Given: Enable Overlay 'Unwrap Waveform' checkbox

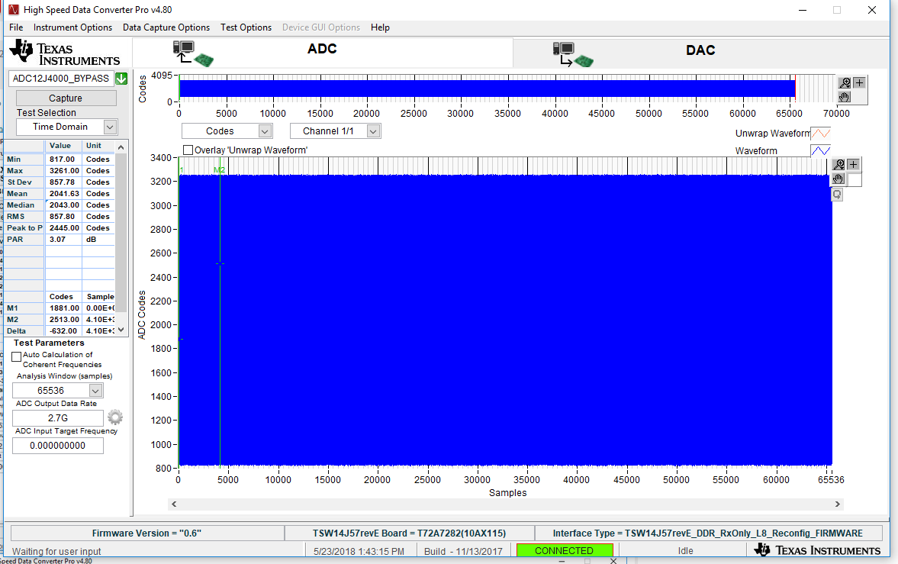Looking at the screenshot, I should 188,150.
